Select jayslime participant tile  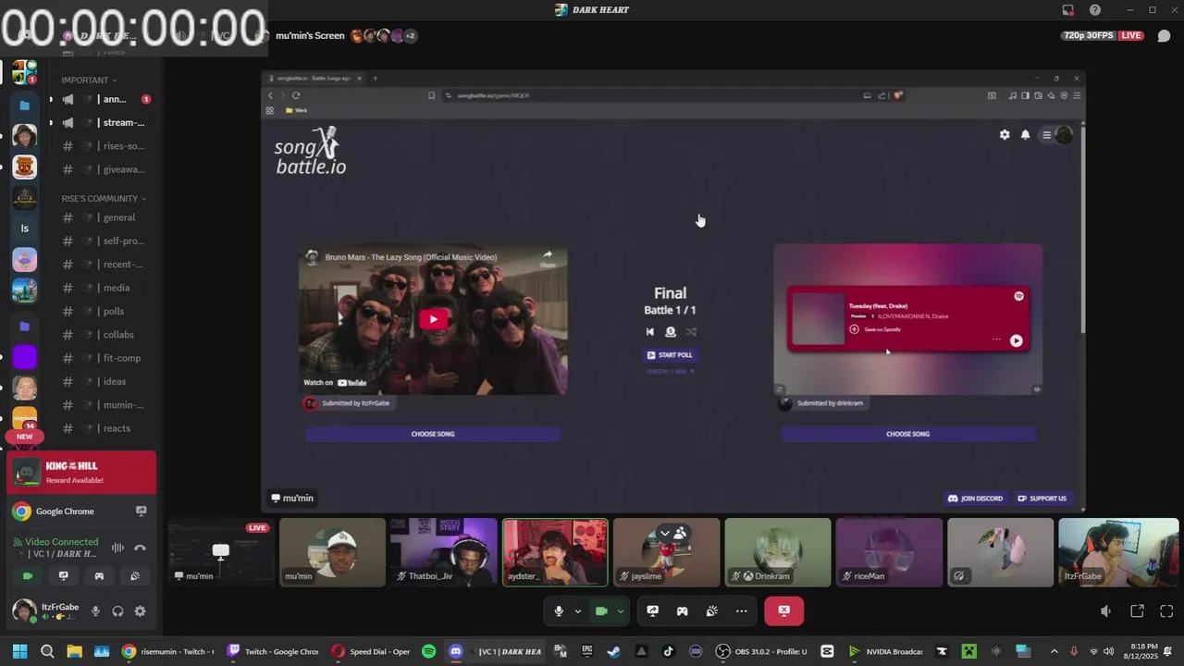666,552
